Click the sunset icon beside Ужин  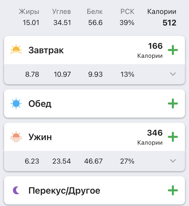click(16, 137)
